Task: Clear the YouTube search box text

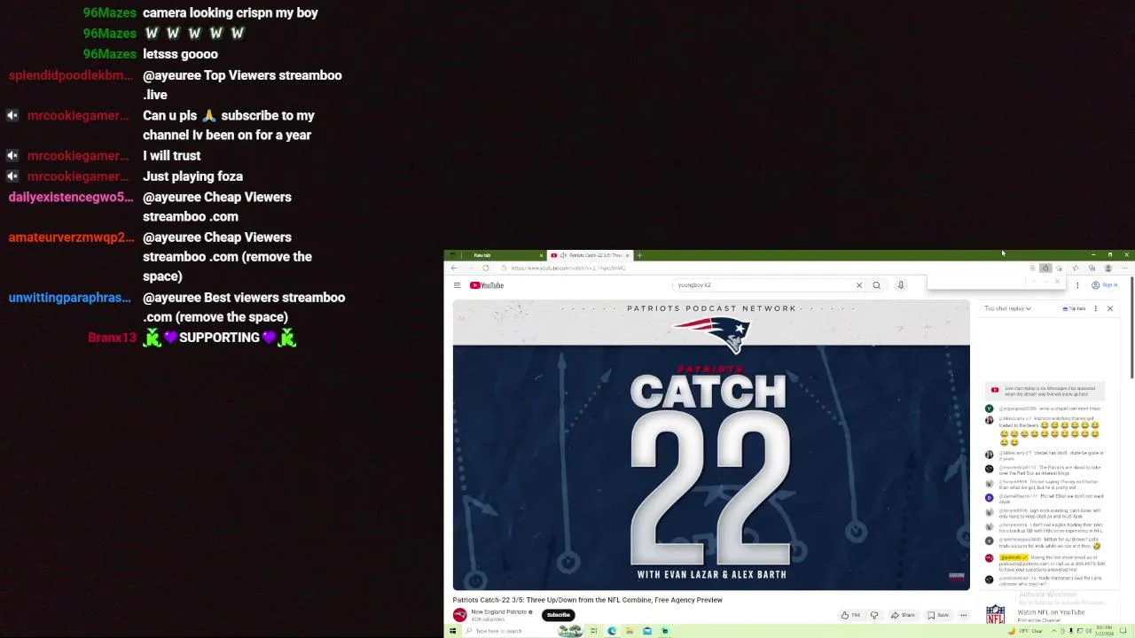Action: click(858, 285)
